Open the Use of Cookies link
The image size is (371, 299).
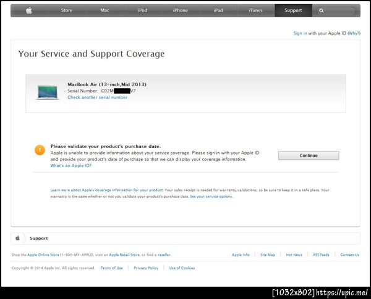[x=182, y=268]
